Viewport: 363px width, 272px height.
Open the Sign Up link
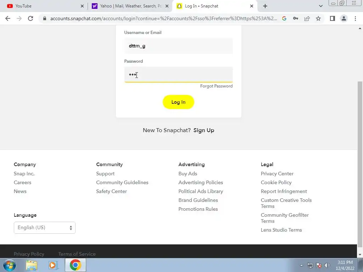point(204,130)
